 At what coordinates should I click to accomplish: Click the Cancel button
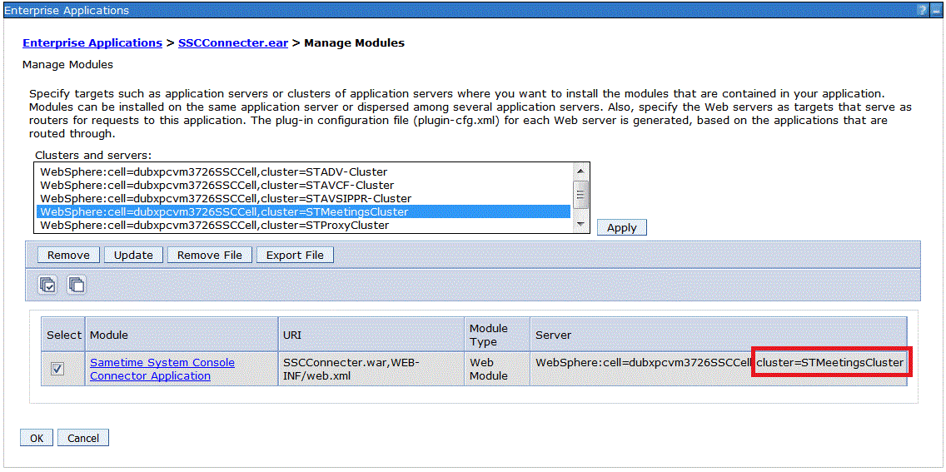(x=83, y=438)
